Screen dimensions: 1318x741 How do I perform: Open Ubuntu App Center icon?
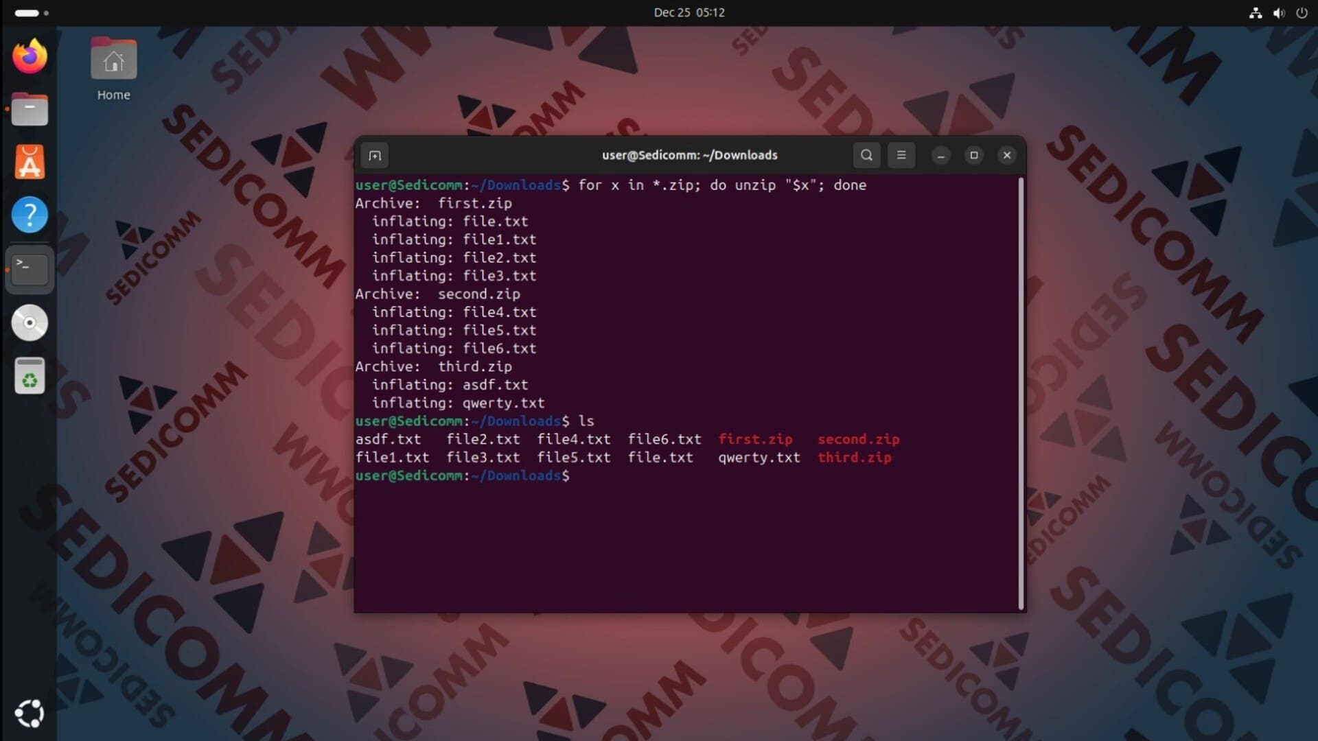click(30, 163)
